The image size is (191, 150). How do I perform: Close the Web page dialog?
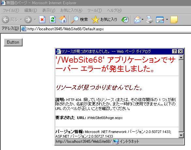click(x=181, y=52)
